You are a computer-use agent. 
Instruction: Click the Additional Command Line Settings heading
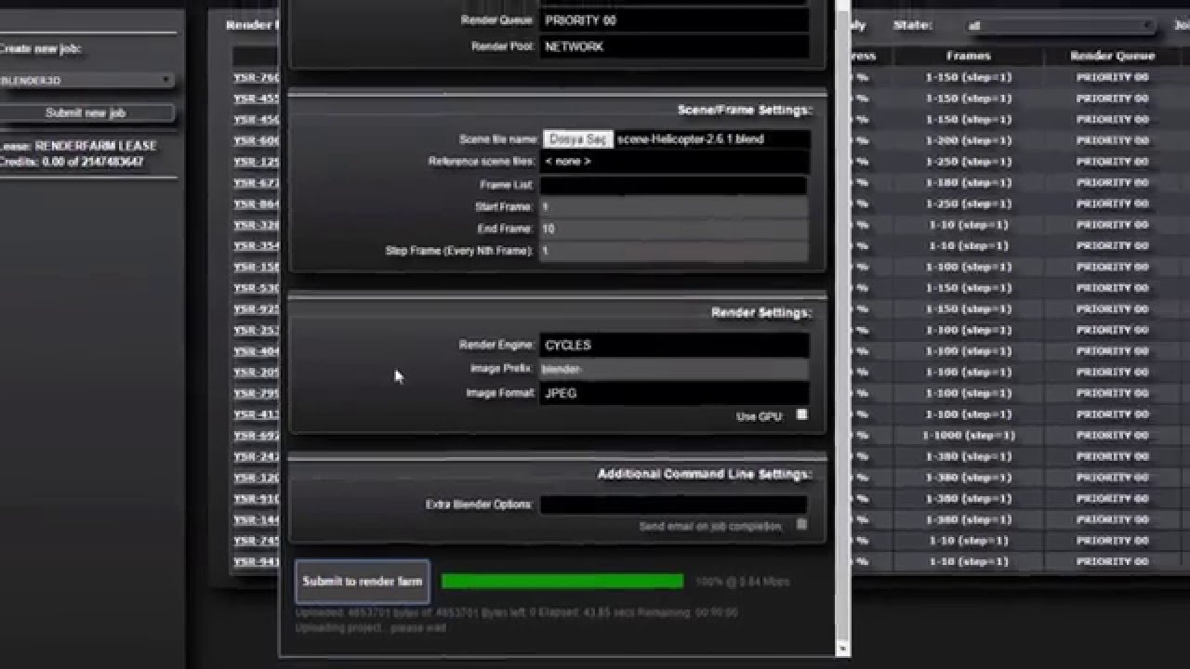pos(705,474)
